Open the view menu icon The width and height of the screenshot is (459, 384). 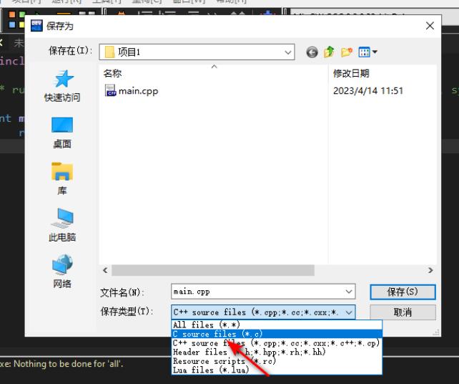tap(367, 52)
